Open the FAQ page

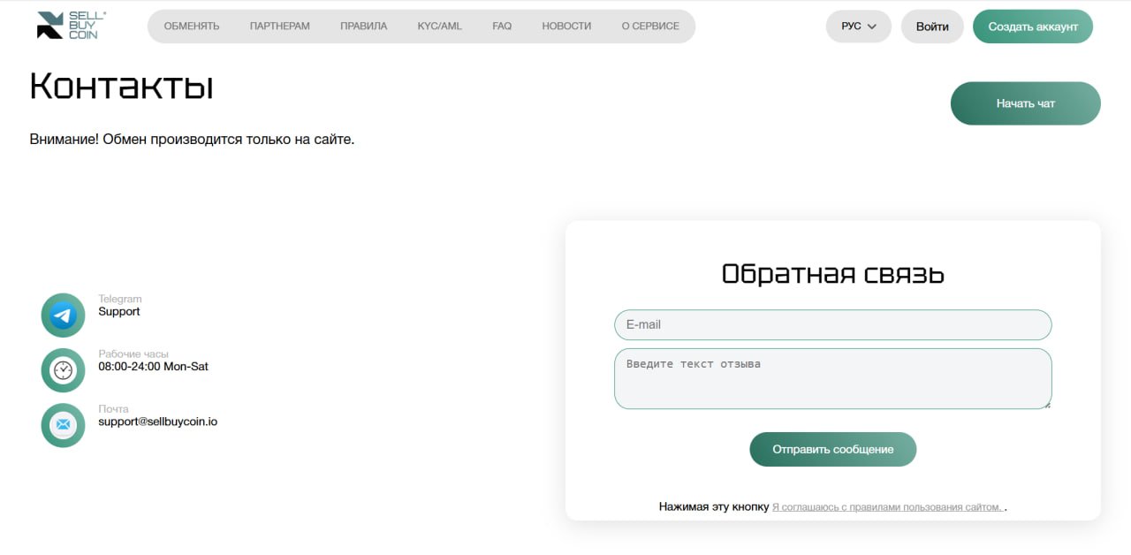[x=502, y=27]
